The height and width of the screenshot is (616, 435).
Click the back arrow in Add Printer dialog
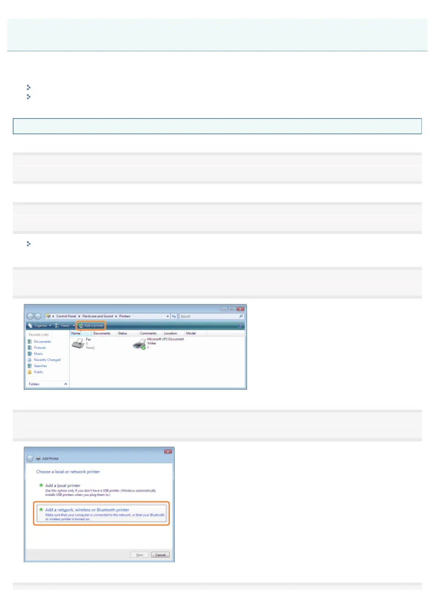[30, 459]
